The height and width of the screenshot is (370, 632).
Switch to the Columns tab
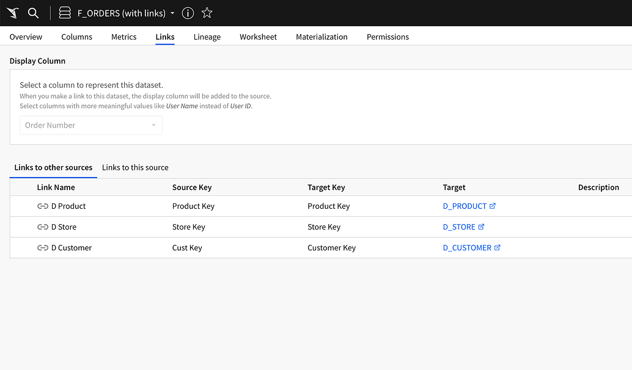pyautogui.click(x=76, y=37)
